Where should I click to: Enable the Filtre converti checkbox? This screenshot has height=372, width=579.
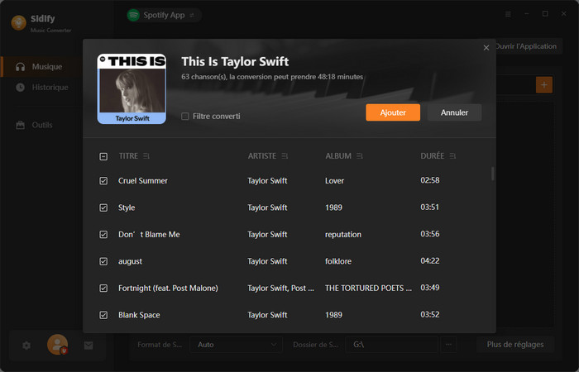(185, 117)
